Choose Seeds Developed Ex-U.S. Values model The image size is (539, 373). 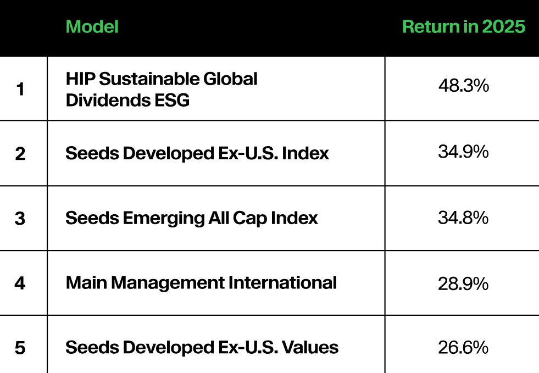tap(202, 347)
